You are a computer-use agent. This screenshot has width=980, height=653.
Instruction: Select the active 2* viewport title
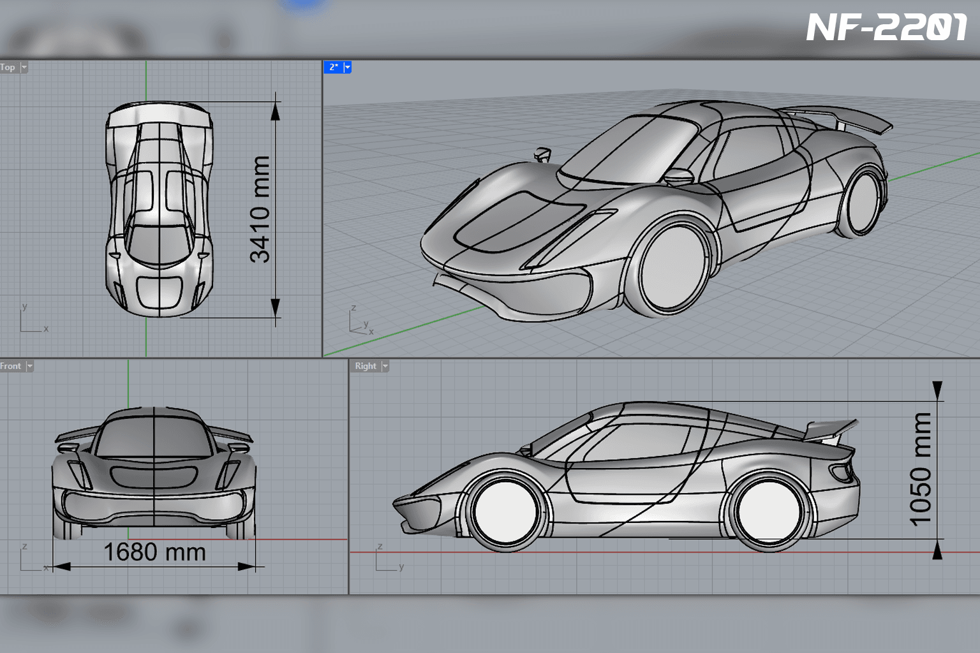click(334, 67)
